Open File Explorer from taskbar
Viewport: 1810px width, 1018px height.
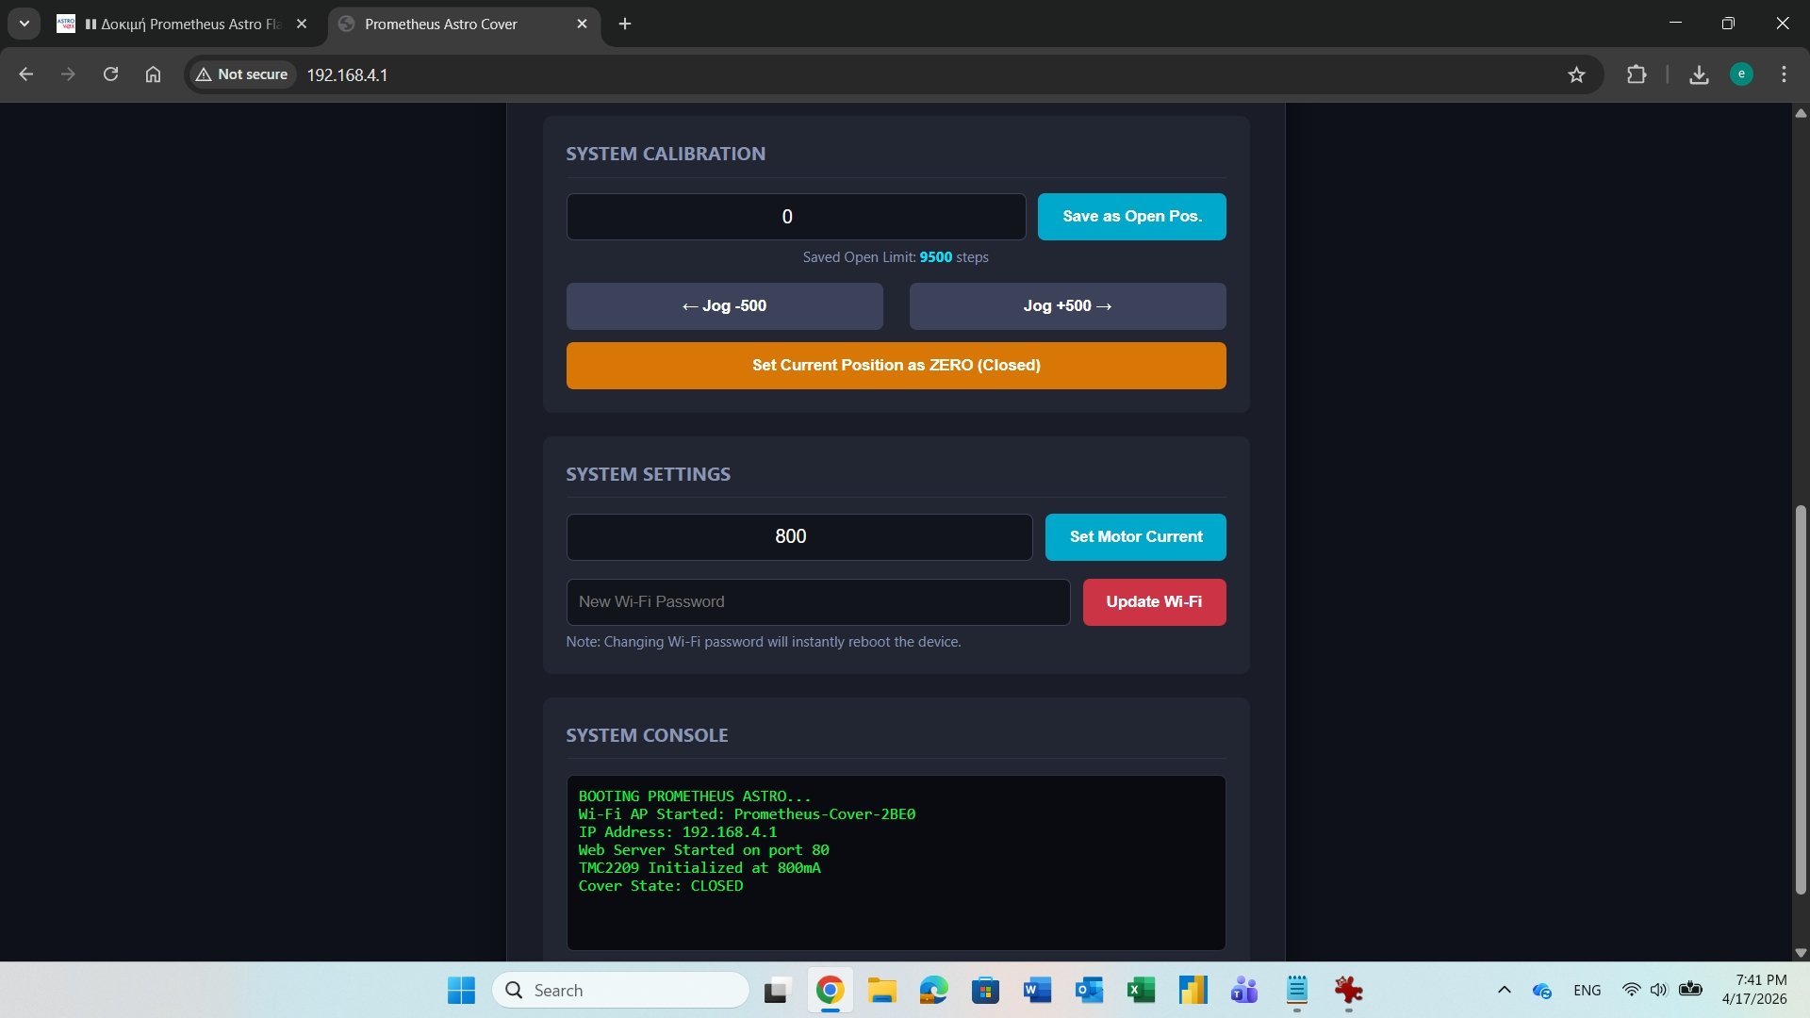coord(881,991)
